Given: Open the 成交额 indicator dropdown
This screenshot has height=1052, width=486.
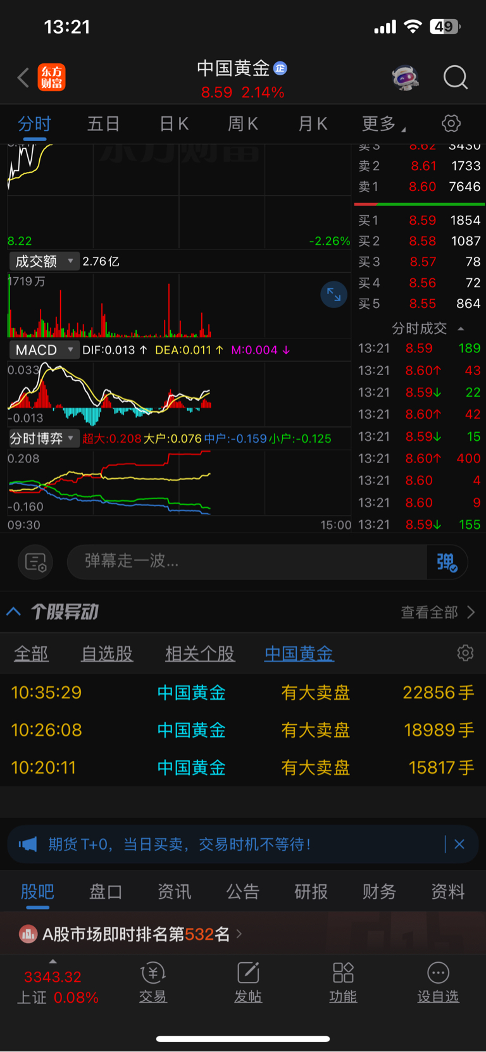Looking at the screenshot, I should tap(44, 261).
